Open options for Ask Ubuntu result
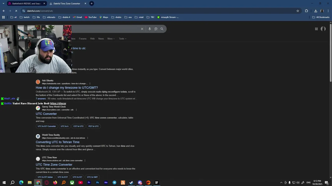This screenshot has width=332, height=186. coord(90,84)
